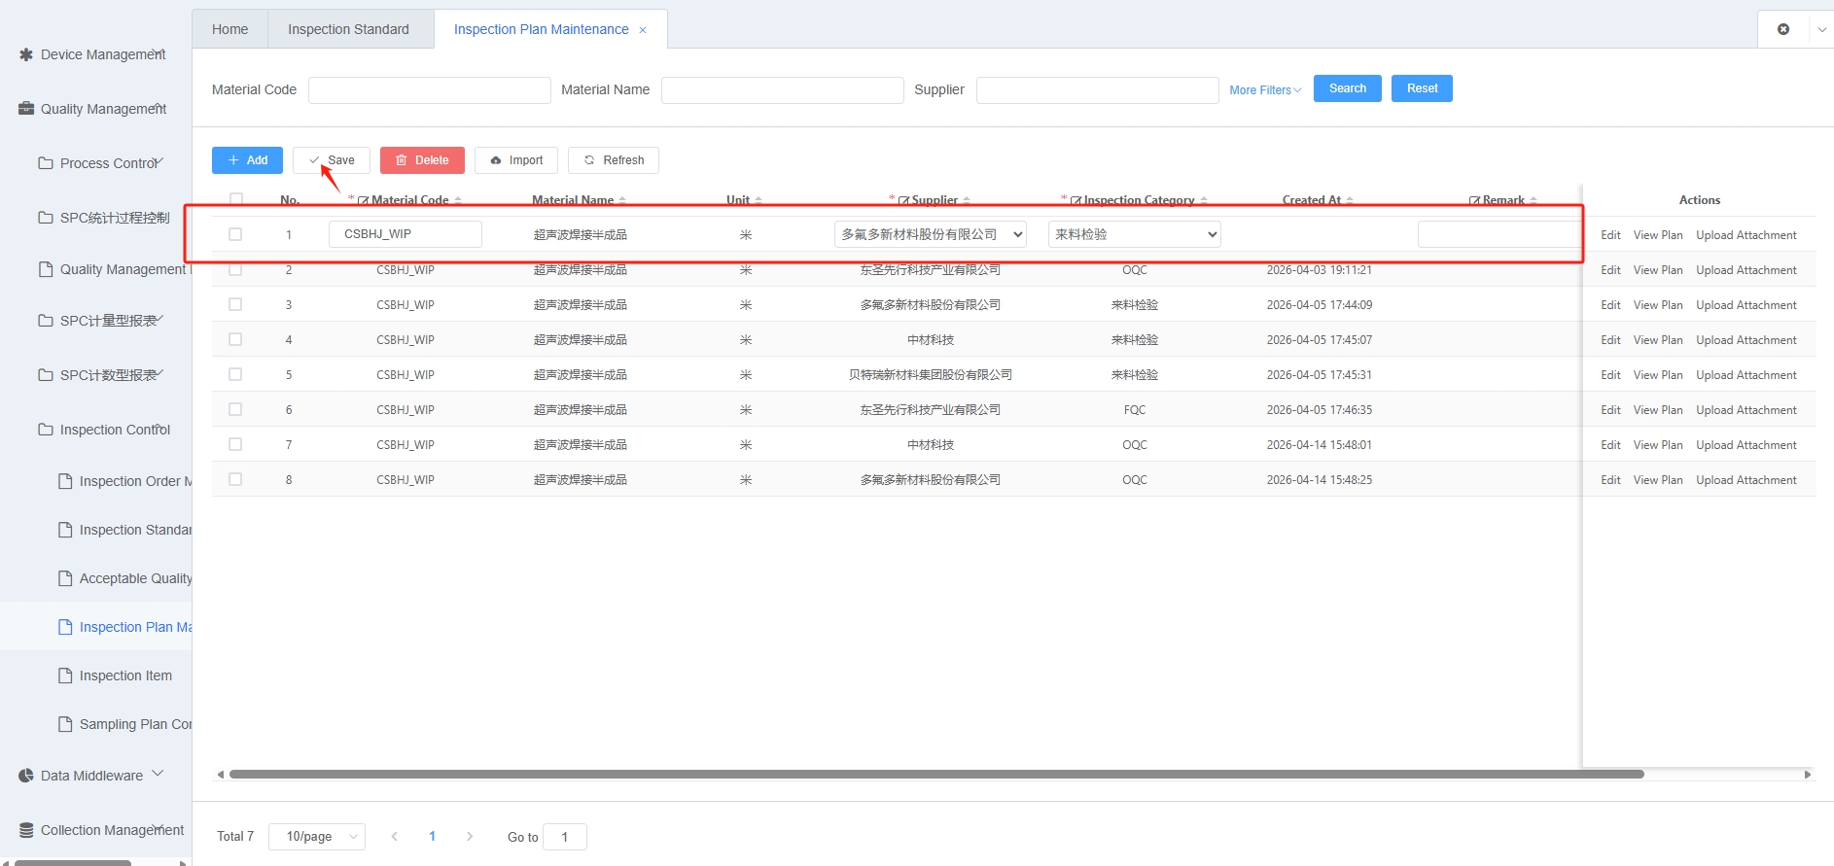Check the checkbox for row 3
Screen dimensions: 1834x866
pyautogui.click(x=235, y=304)
